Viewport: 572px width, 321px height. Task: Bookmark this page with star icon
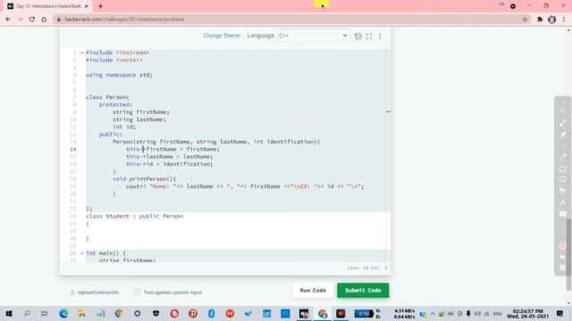point(525,20)
